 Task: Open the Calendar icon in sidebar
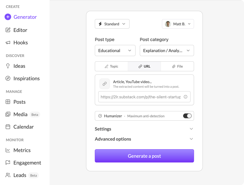(x=8, y=127)
